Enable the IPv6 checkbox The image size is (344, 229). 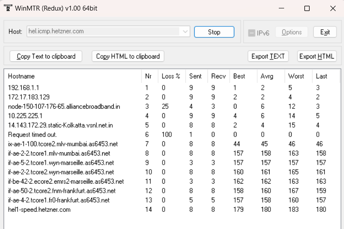(x=252, y=33)
